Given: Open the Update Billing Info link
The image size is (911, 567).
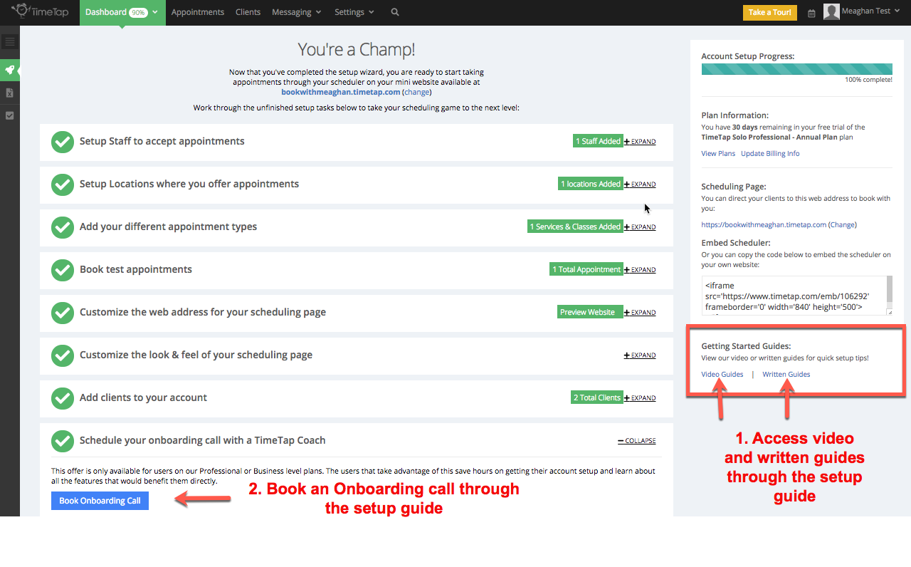Looking at the screenshot, I should 770,153.
